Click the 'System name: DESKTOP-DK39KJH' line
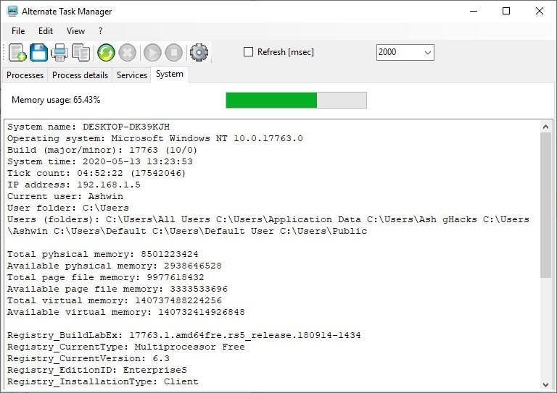The width and height of the screenshot is (557, 393). pos(88,127)
